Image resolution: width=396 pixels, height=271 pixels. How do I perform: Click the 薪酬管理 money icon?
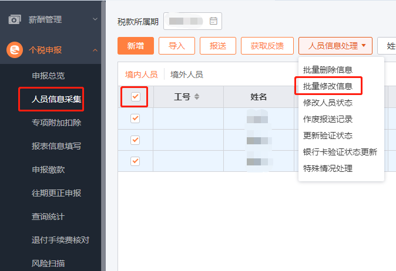15,19
